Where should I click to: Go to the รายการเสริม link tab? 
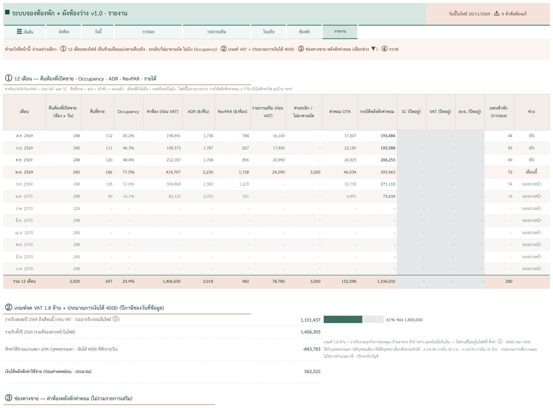click(x=216, y=32)
